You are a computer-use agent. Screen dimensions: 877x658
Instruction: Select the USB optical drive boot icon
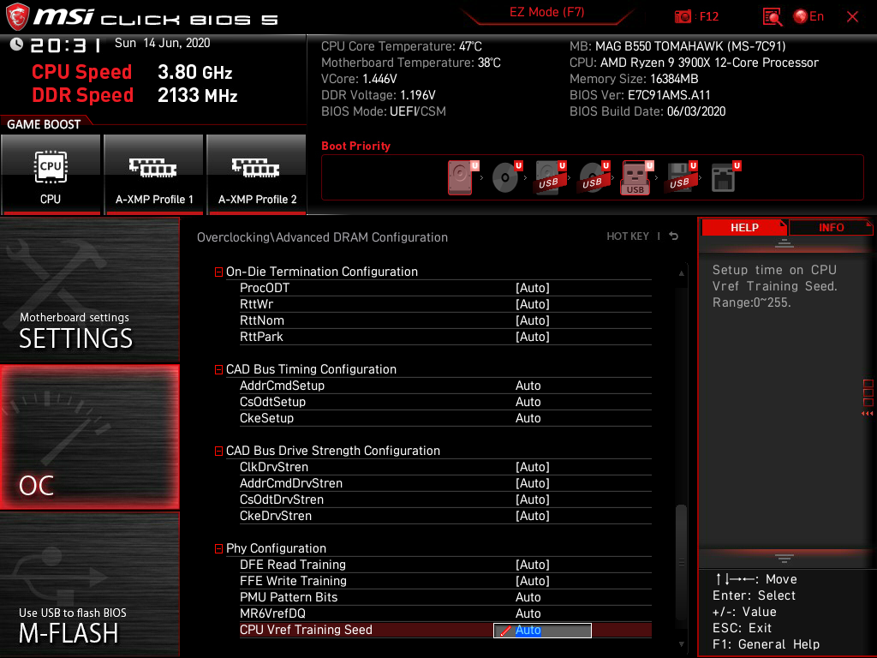(594, 177)
